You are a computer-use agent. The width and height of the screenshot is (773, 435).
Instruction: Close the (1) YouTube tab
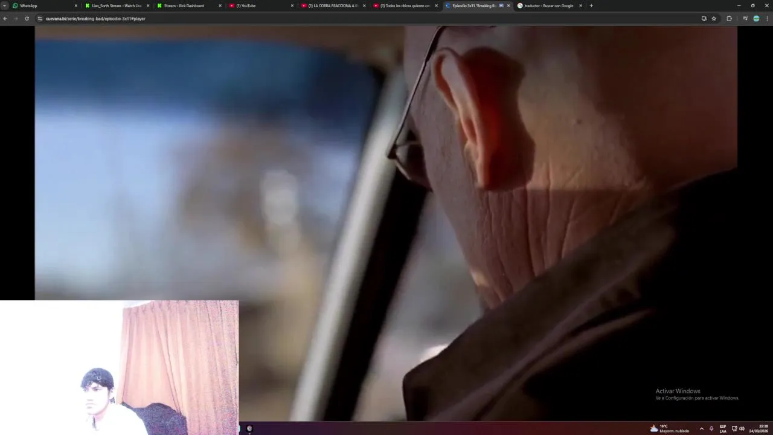click(x=292, y=5)
